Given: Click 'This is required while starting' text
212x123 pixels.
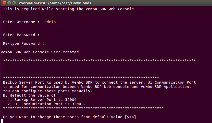Looking at the screenshot, I should tap(39, 9).
